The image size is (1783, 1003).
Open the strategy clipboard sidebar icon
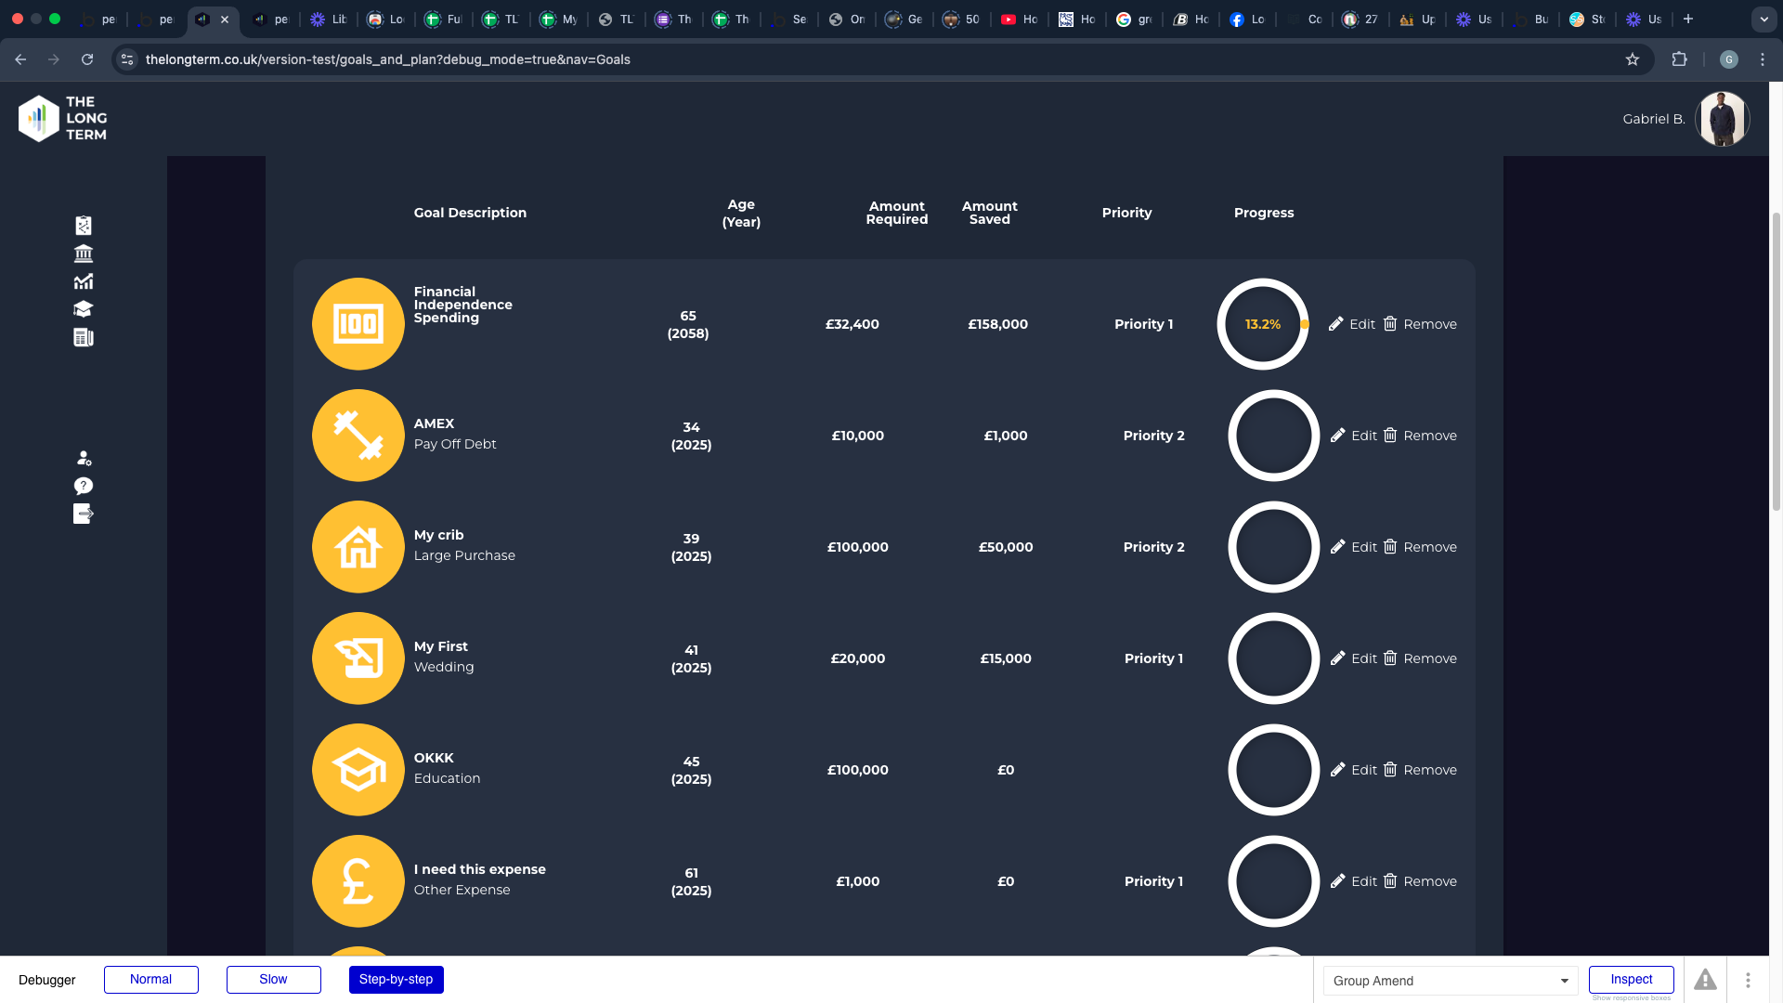[84, 226]
